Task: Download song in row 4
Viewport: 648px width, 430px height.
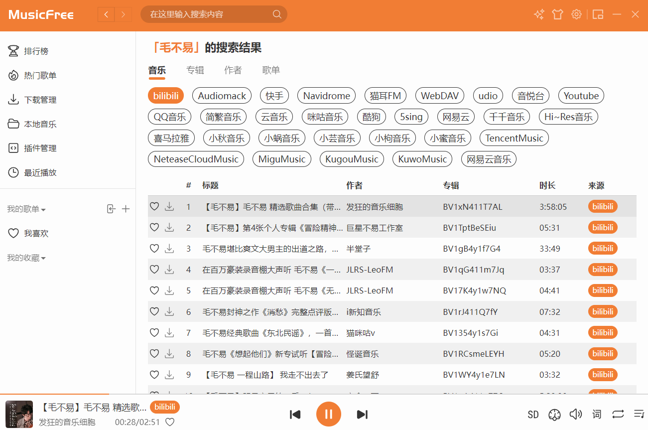Action: pyautogui.click(x=169, y=270)
